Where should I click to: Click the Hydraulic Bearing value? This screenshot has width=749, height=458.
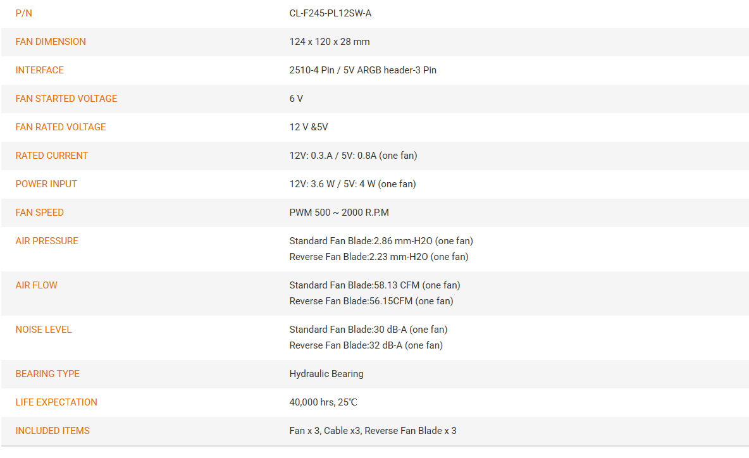[326, 374]
